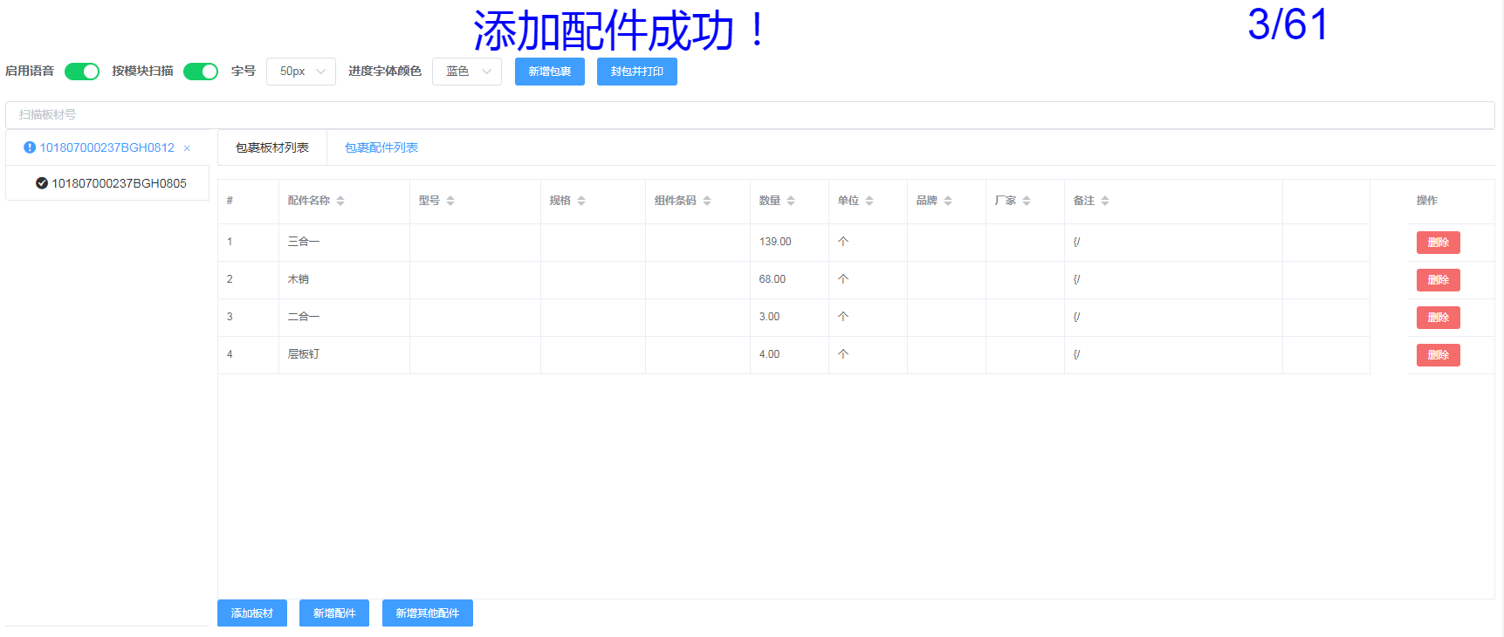Click sort icon beside 备注 header

[x=1105, y=201]
